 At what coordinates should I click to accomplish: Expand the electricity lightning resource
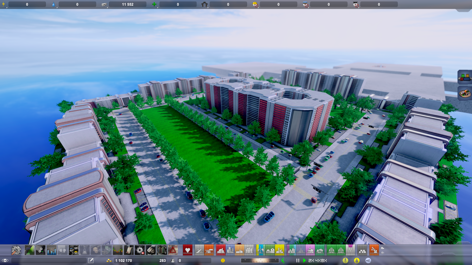click(x=4, y=4)
